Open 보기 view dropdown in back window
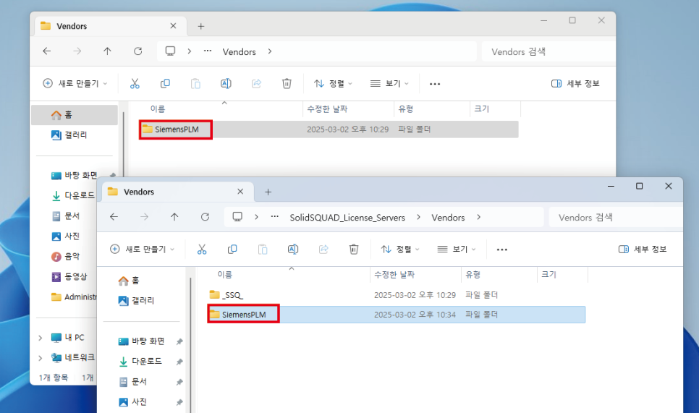 tap(389, 84)
